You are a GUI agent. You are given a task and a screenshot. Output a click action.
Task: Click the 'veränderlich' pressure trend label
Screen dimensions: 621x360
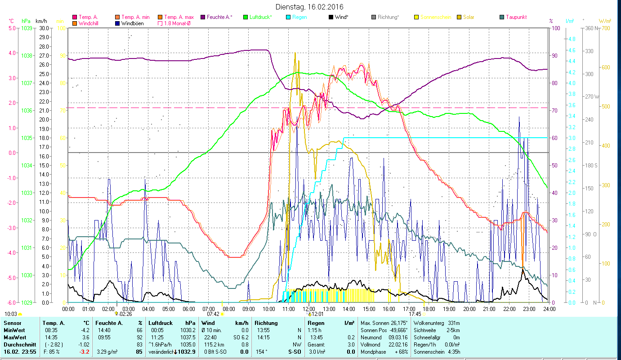tap(161, 352)
